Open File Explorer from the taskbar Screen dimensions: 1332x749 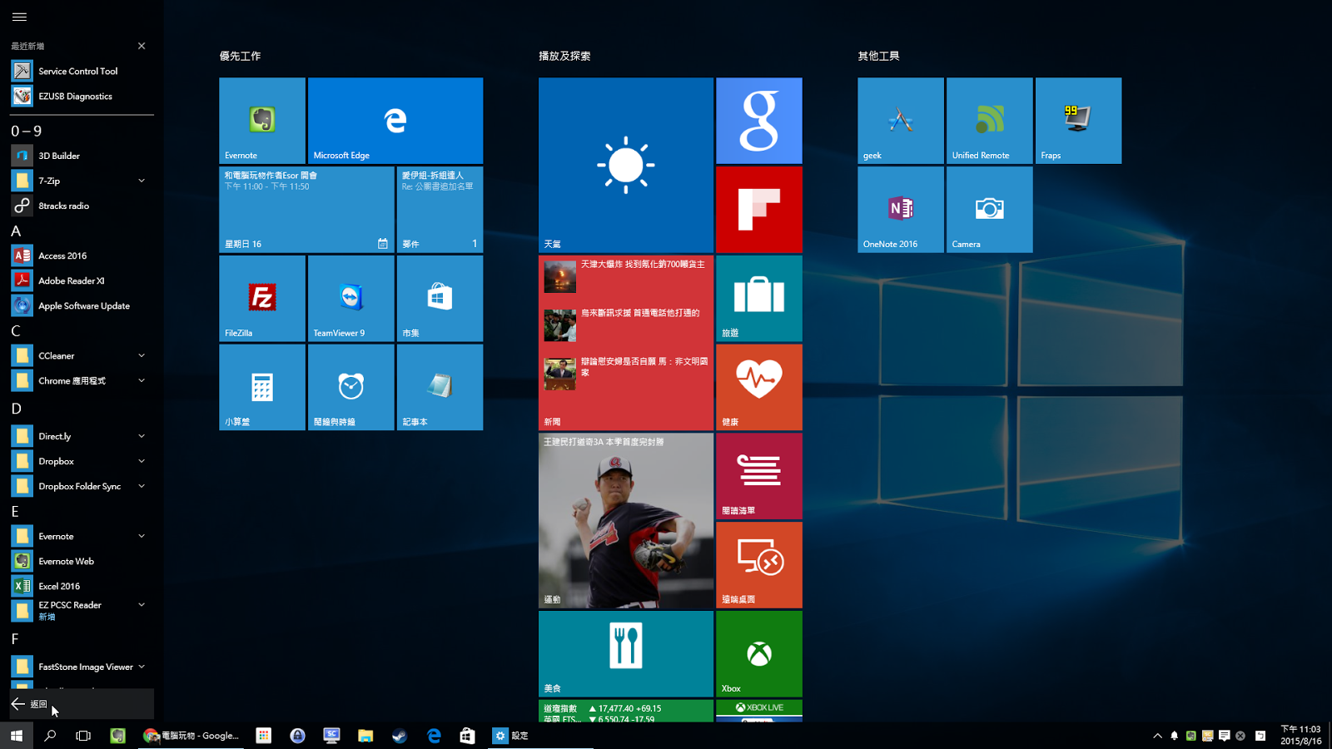[365, 736]
